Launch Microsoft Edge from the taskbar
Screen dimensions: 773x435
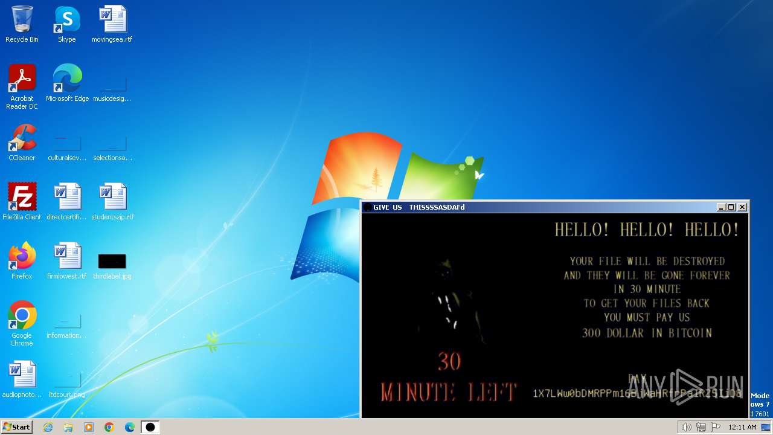130,427
